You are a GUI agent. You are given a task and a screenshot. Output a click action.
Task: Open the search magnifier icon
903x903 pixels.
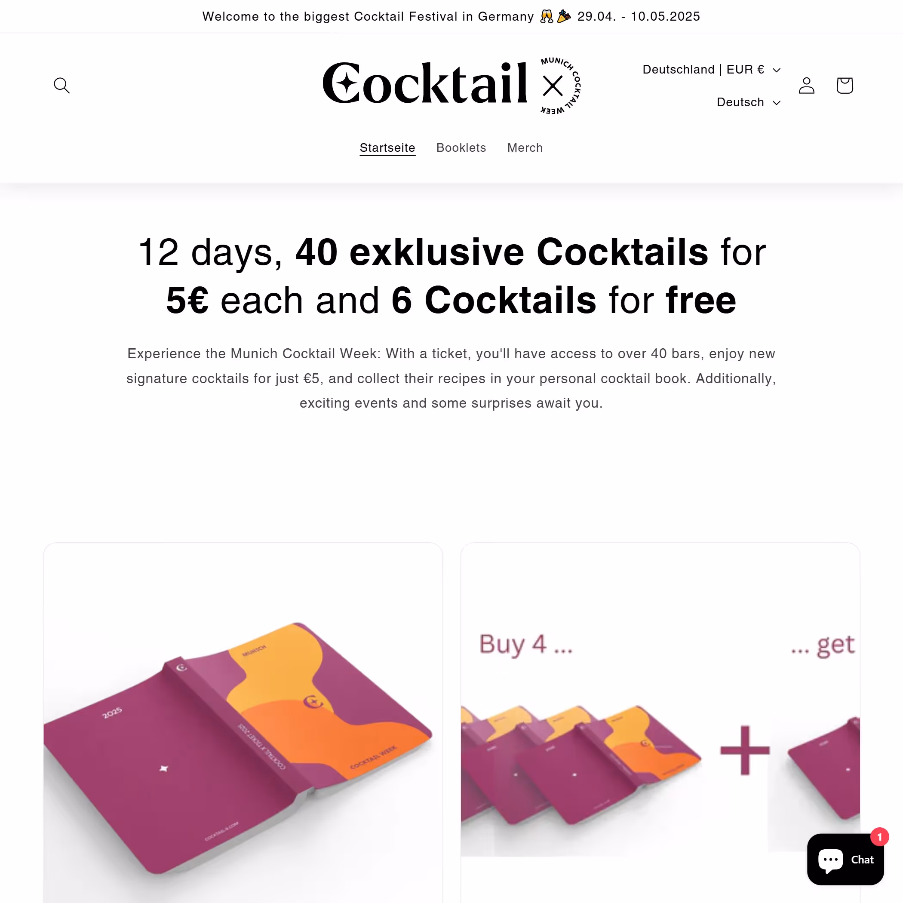(x=61, y=86)
